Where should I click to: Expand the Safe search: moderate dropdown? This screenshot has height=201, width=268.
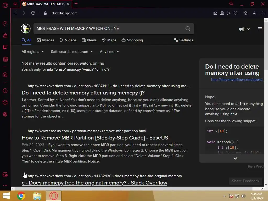click(x=72, y=52)
